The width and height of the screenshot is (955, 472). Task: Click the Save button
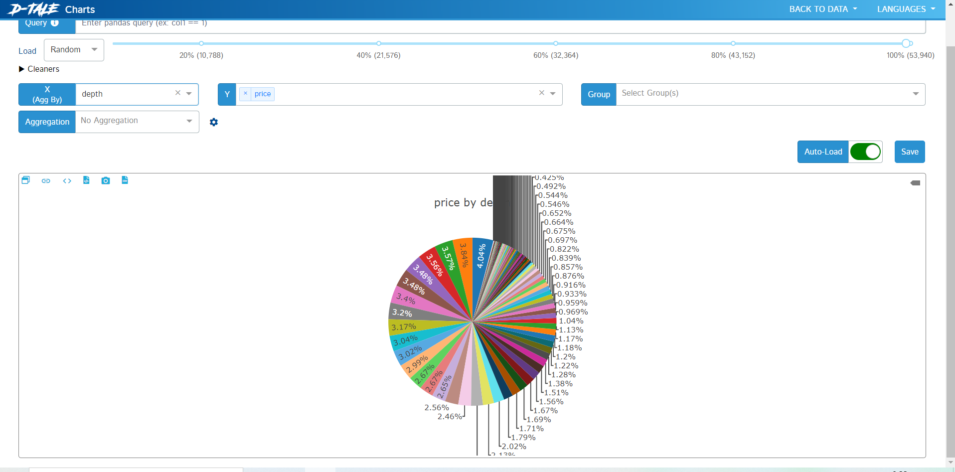(910, 152)
